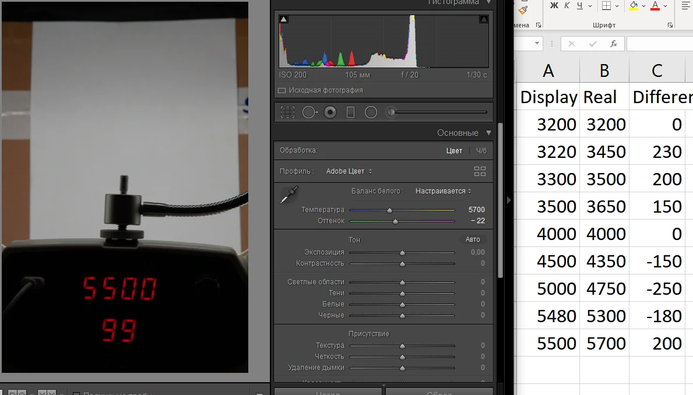693x395 pixels.
Task: Choose Цвет treatment
Action: (454, 151)
